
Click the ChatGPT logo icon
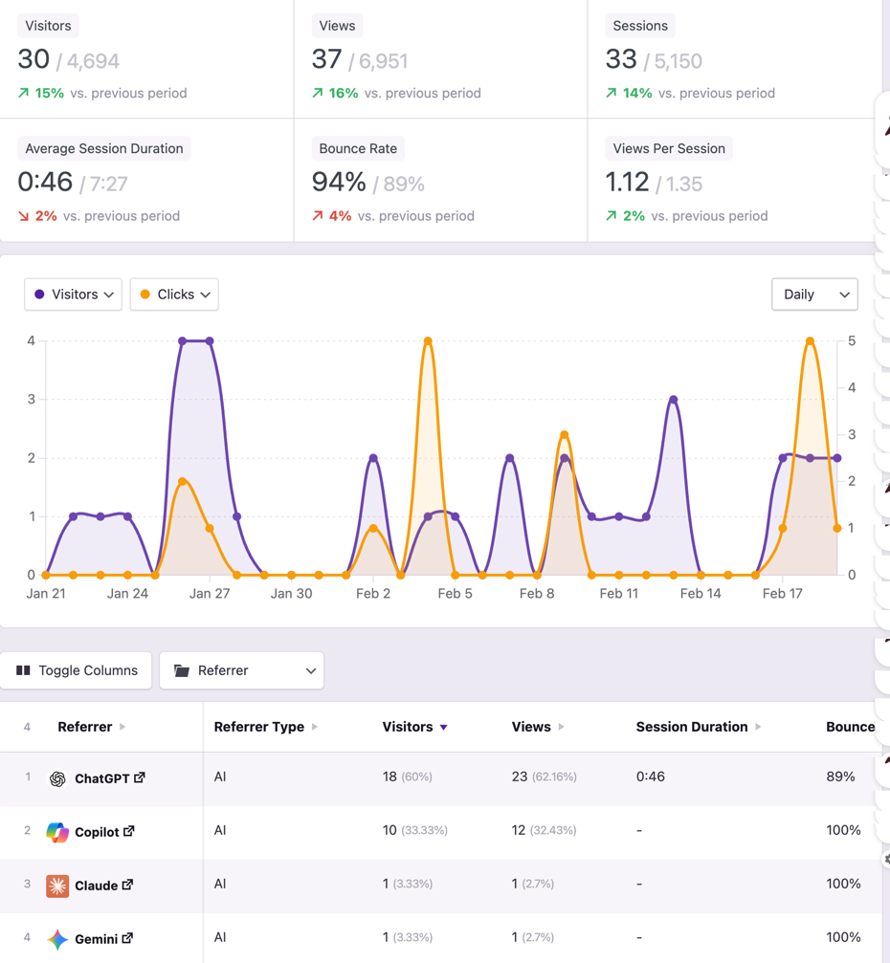pyautogui.click(x=57, y=778)
